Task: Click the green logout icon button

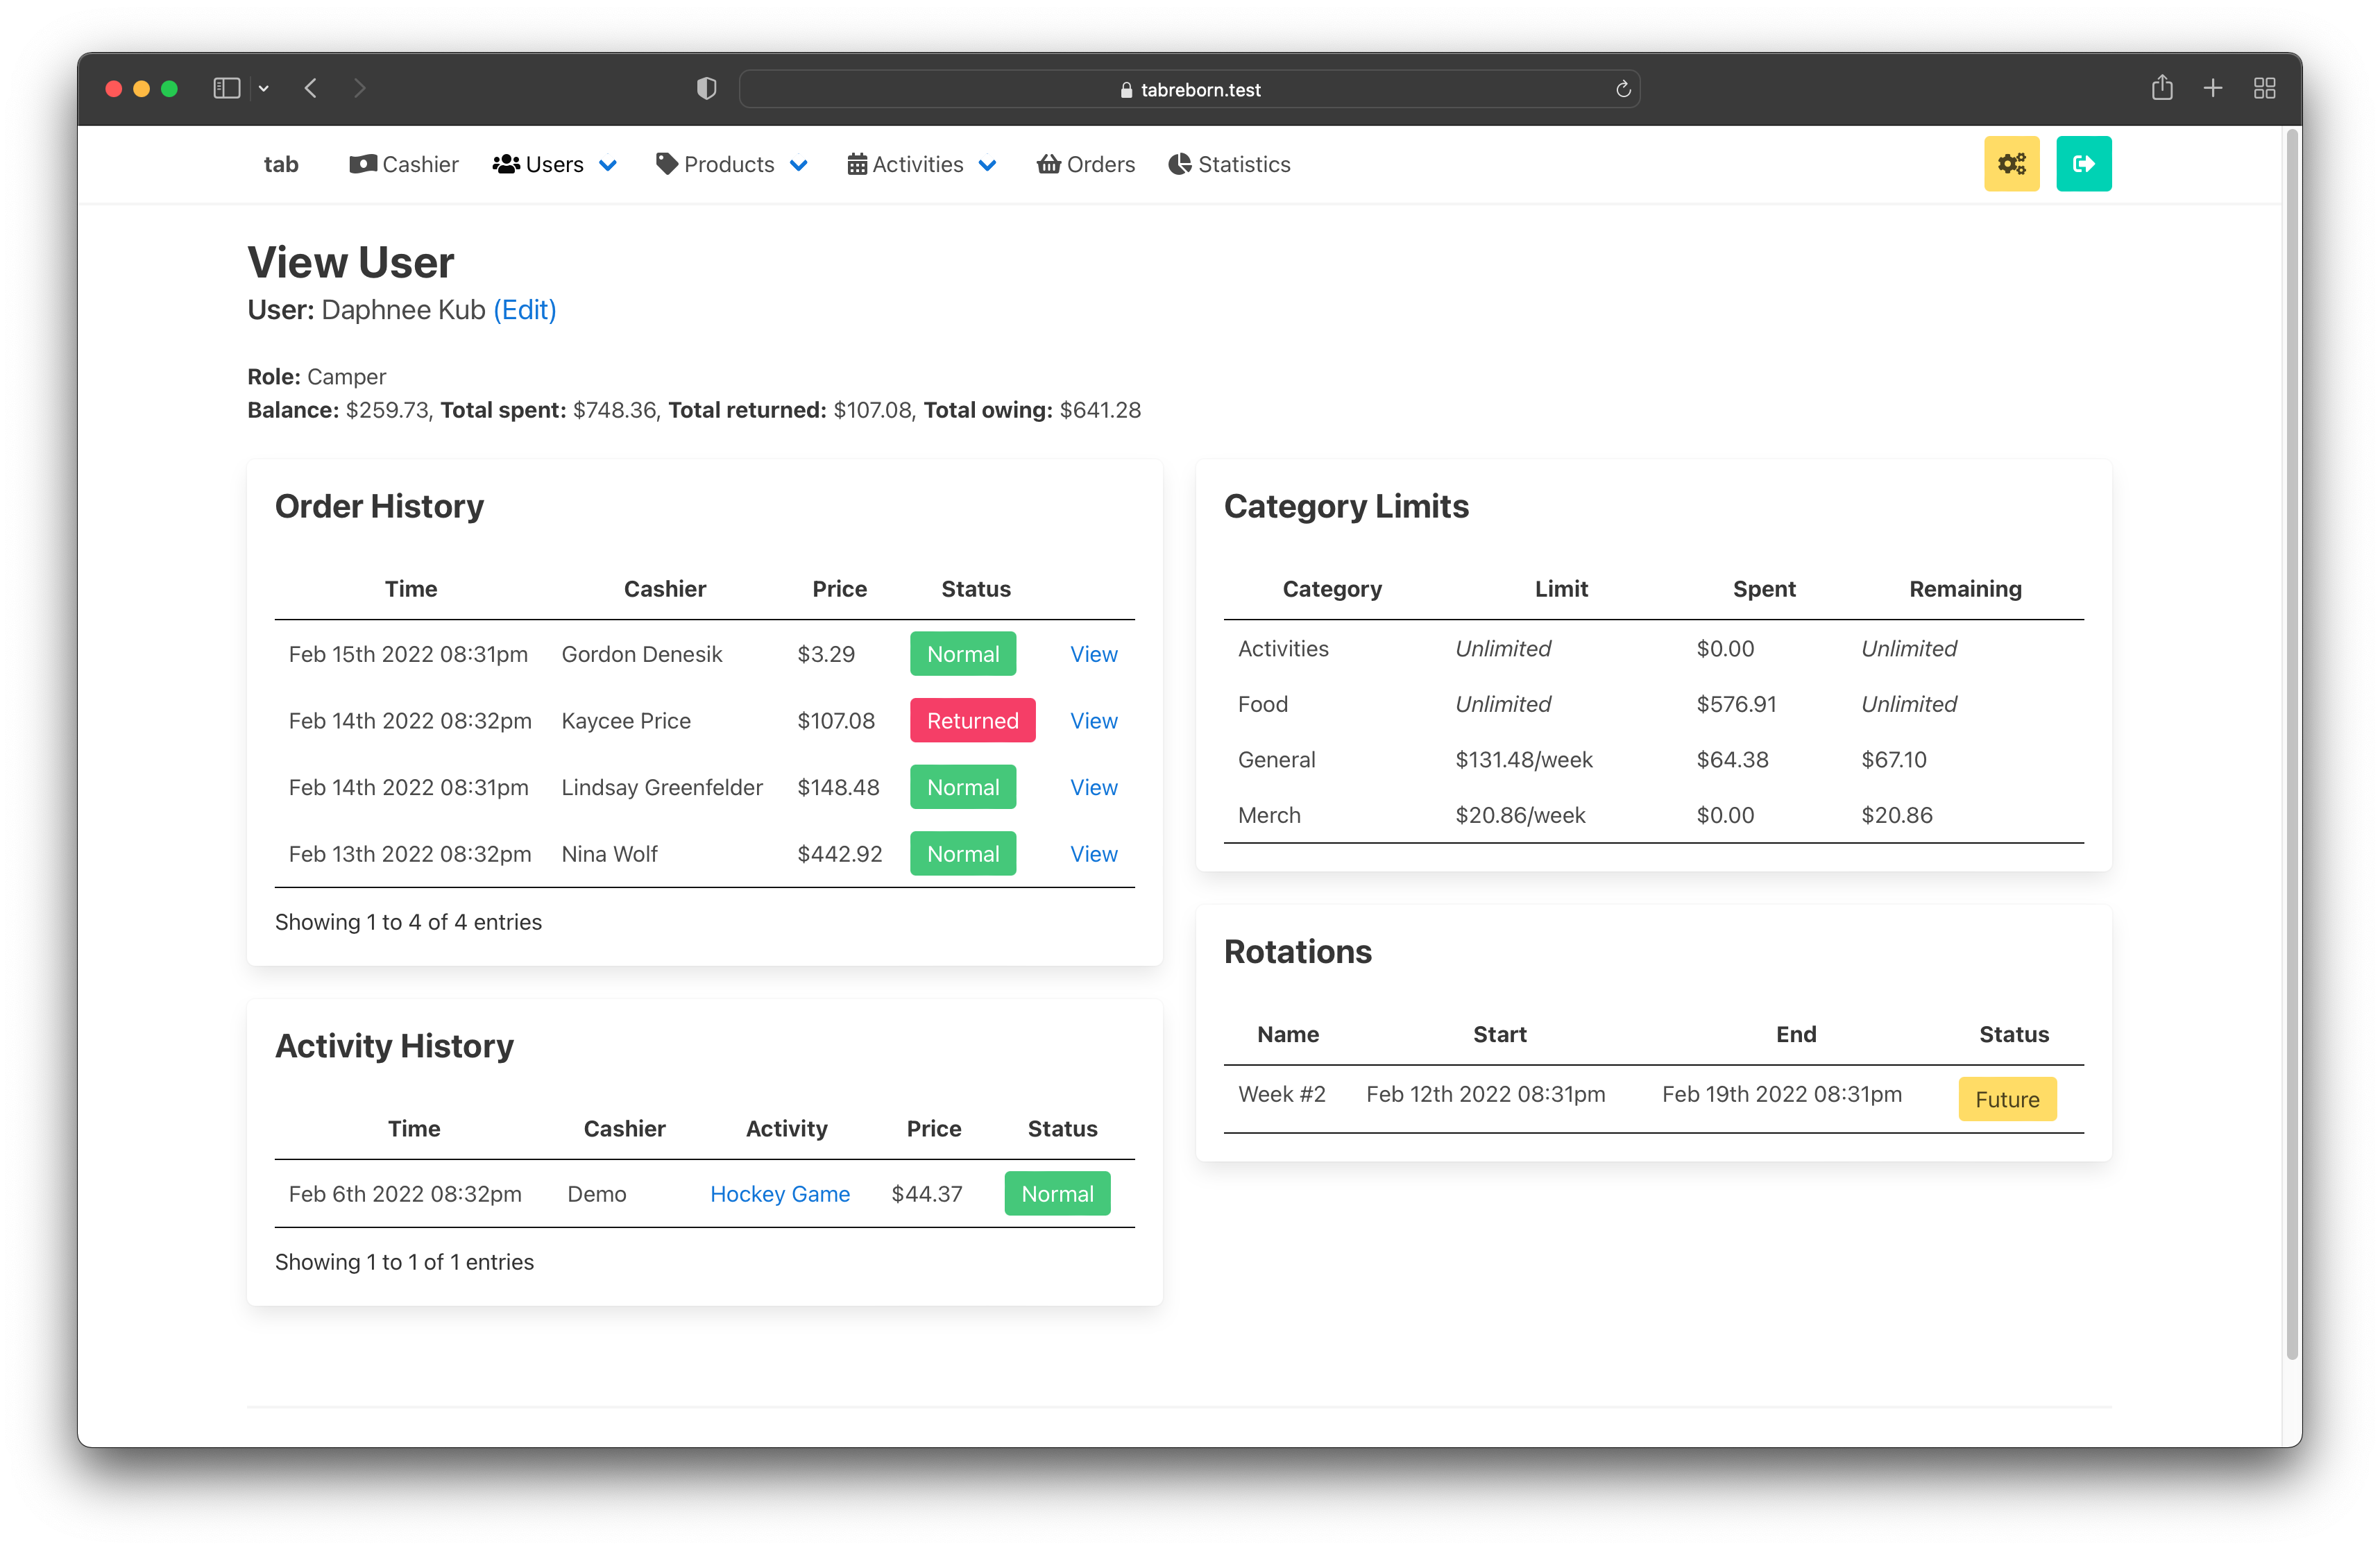Action: (2083, 164)
